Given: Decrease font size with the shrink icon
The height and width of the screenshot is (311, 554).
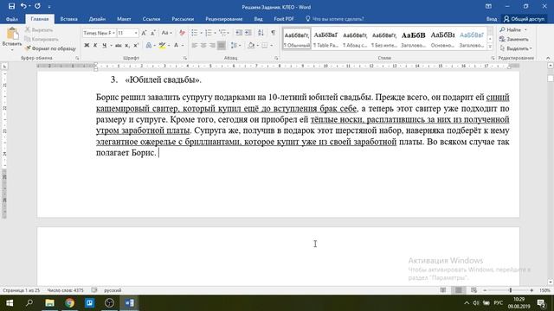Looking at the screenshot, I should pyautogui.click(x=153, y=33).
